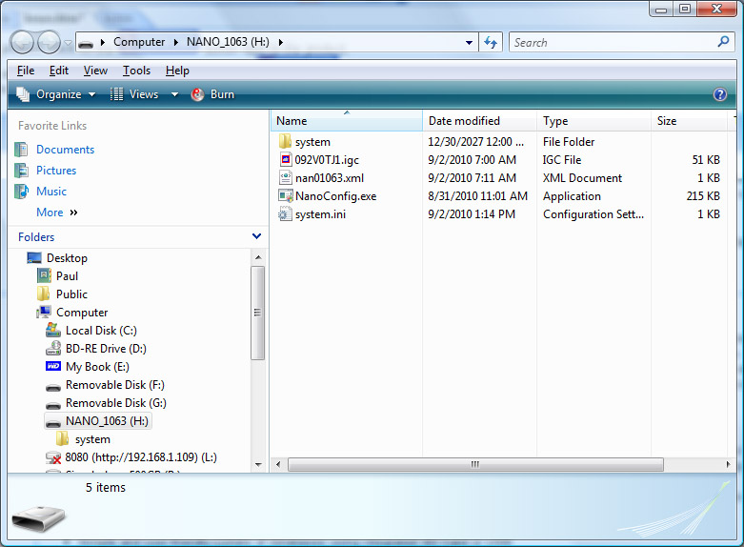The height and width of the screenshot is (547, 744).
Task: Click folder tree scroll down arrow
Action: coord(258,464)
